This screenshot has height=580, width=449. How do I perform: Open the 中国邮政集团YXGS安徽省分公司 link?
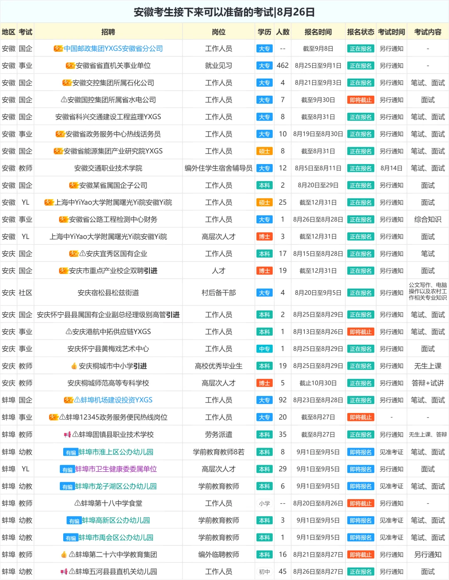[x=113, y=49]
